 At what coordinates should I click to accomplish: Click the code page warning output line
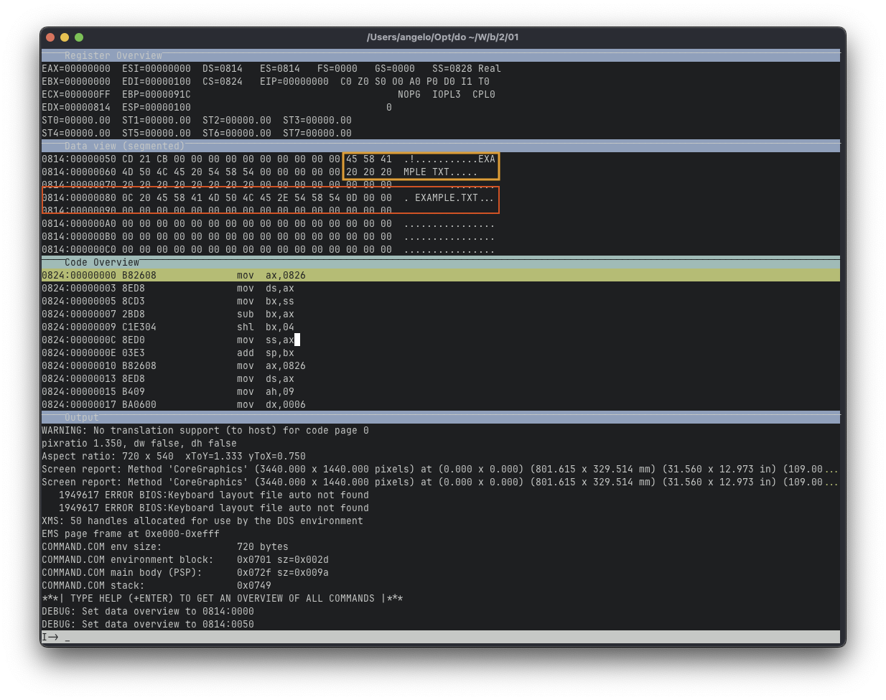pos(205,430)
